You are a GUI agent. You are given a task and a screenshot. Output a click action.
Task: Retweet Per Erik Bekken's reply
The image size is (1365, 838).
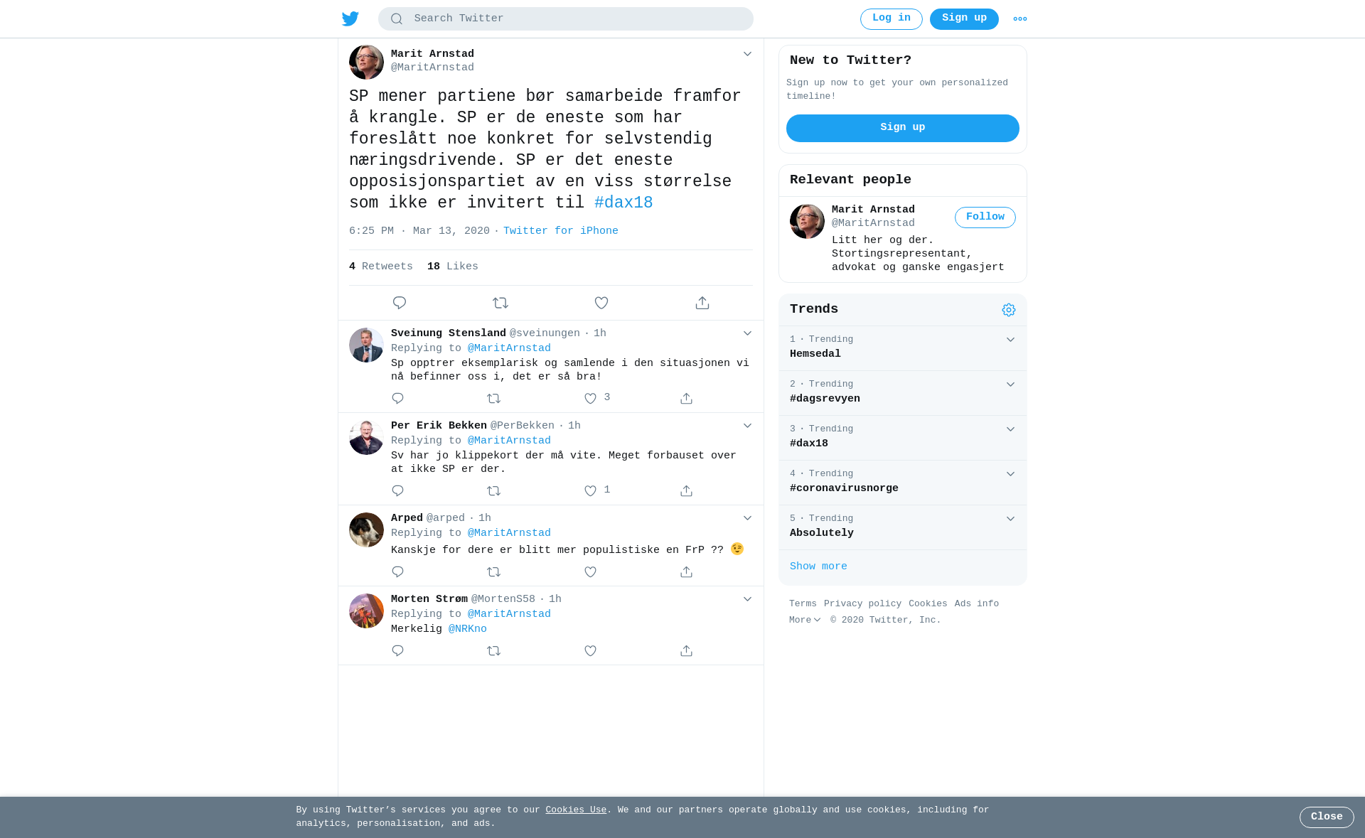(x=494, y=491)
